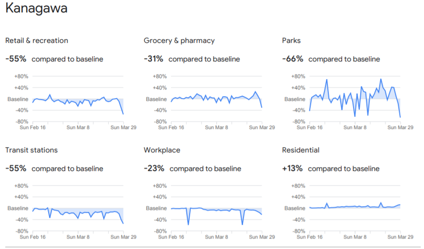Click Sun Mar 8 label on Grocery chart

coord(215,128)
